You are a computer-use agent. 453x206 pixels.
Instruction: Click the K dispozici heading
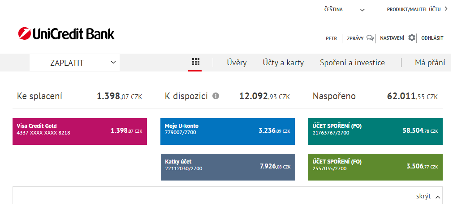pos(186,96)
